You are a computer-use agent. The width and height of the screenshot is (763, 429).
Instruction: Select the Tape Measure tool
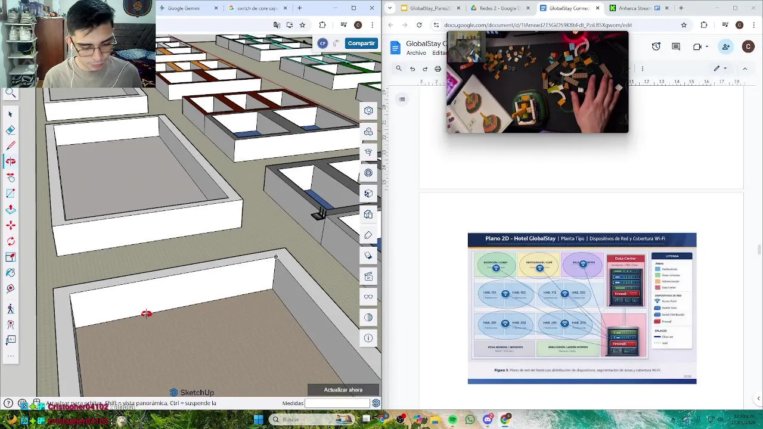point(10,288)
